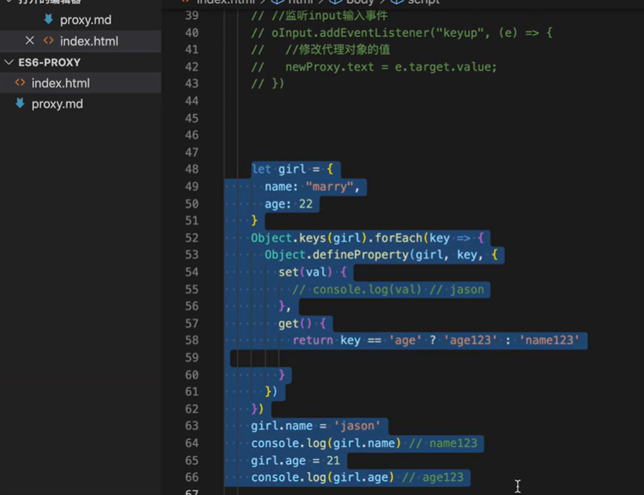
Task: Click the 'return' keyword on line 58
Action: [x=312, y=340]
